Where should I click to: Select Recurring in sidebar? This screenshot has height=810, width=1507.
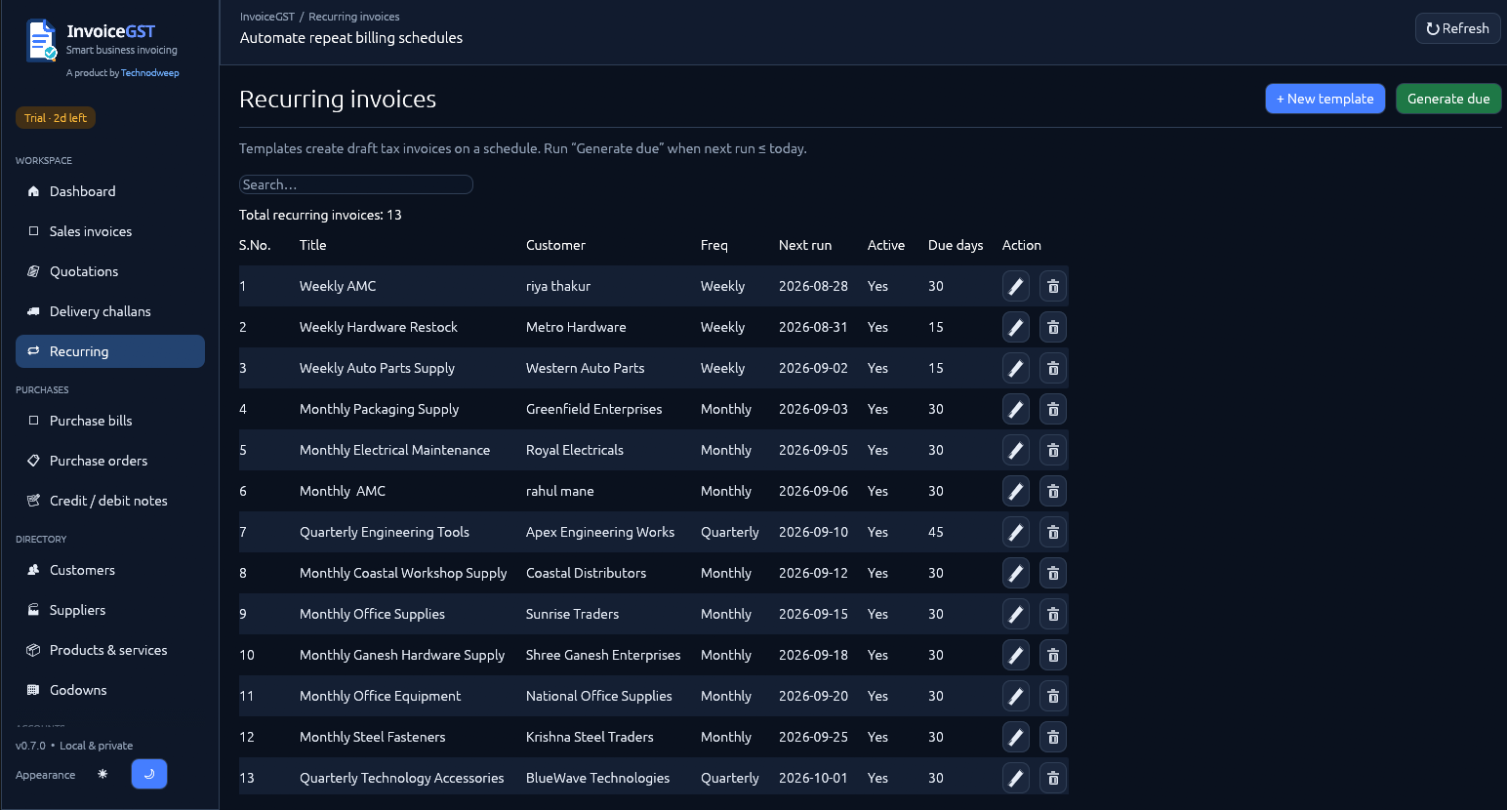click(110, 351)
